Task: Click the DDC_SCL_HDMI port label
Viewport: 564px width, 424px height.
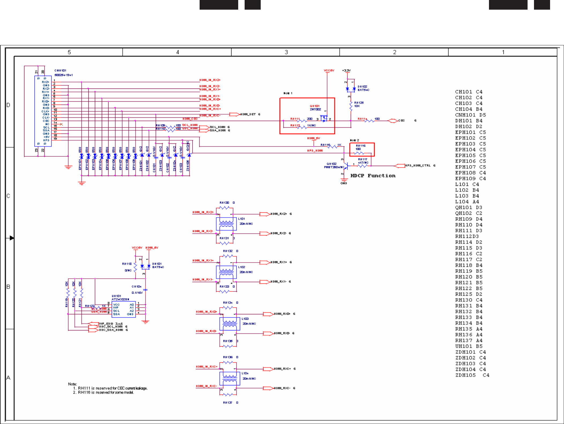Action: pyautogui.click(x=111, y=327)
